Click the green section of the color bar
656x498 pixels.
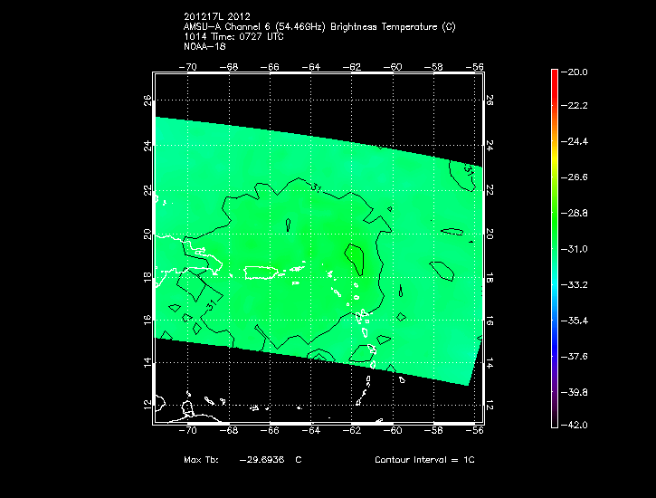click(x=554, y=213)
